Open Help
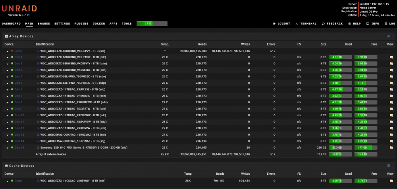This screenshot has width=397, height=189. coord(355,24)
